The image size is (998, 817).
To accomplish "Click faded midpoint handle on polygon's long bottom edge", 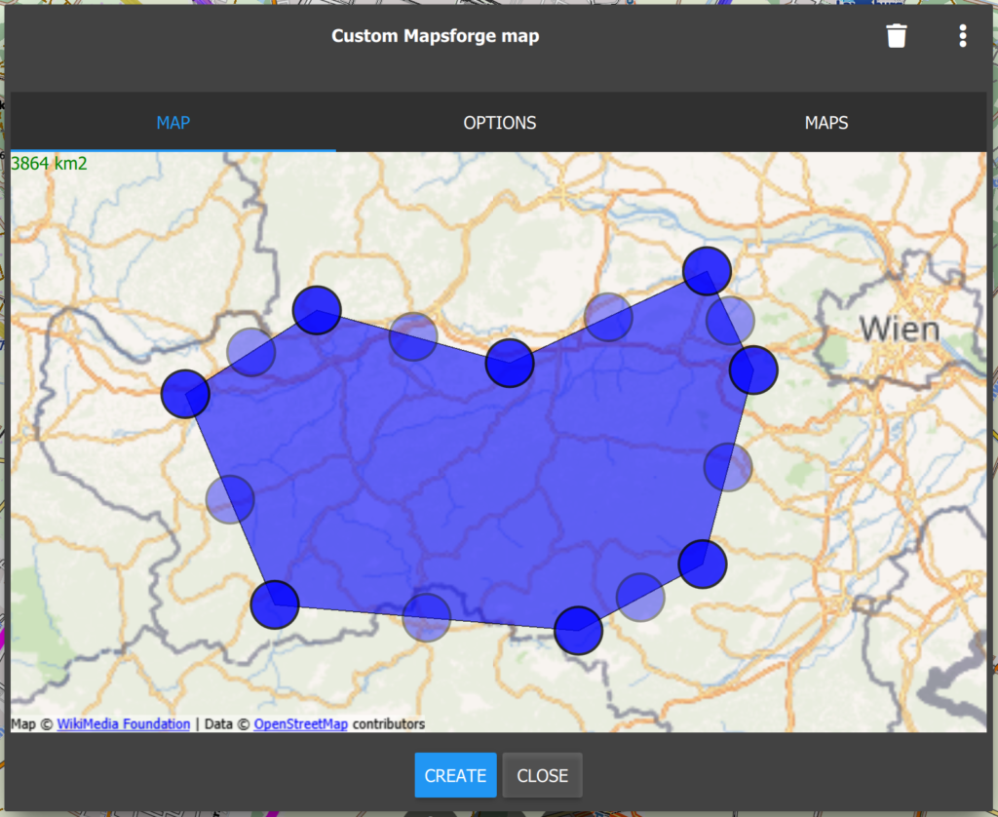I will pyautogui.click(x=427, y=617).
